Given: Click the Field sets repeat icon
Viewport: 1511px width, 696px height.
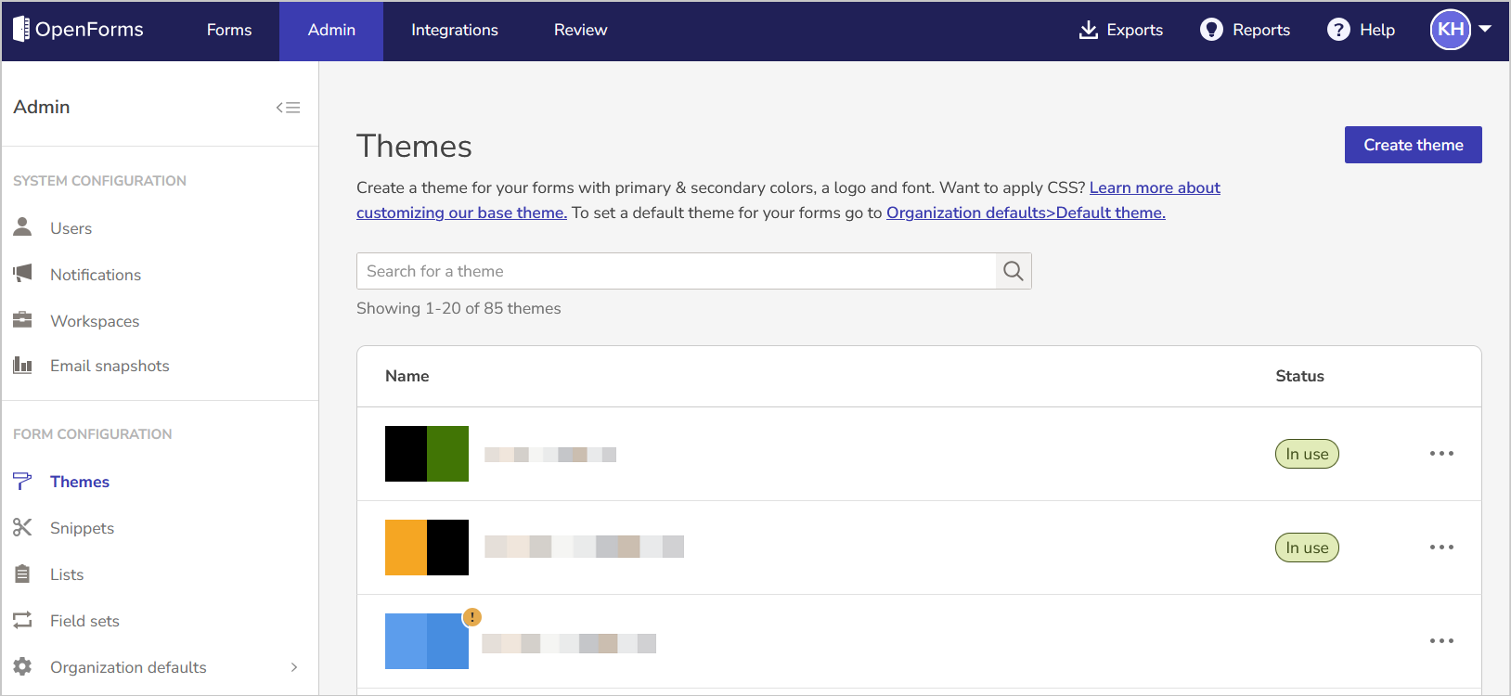Looking at the screenshot, I should [x=23, y=619].
